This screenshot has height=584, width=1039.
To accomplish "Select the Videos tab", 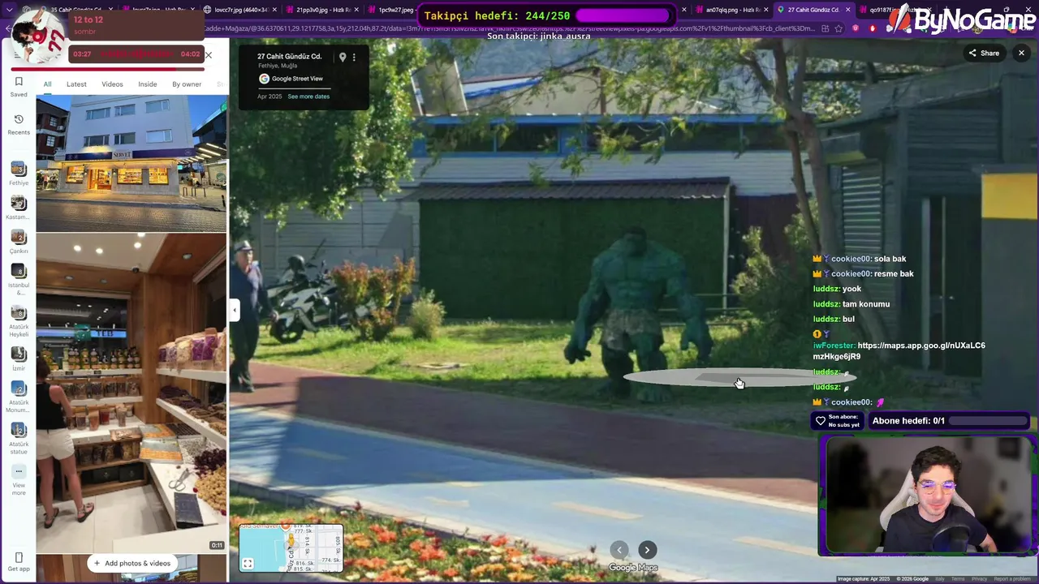I will click(112, 84).
